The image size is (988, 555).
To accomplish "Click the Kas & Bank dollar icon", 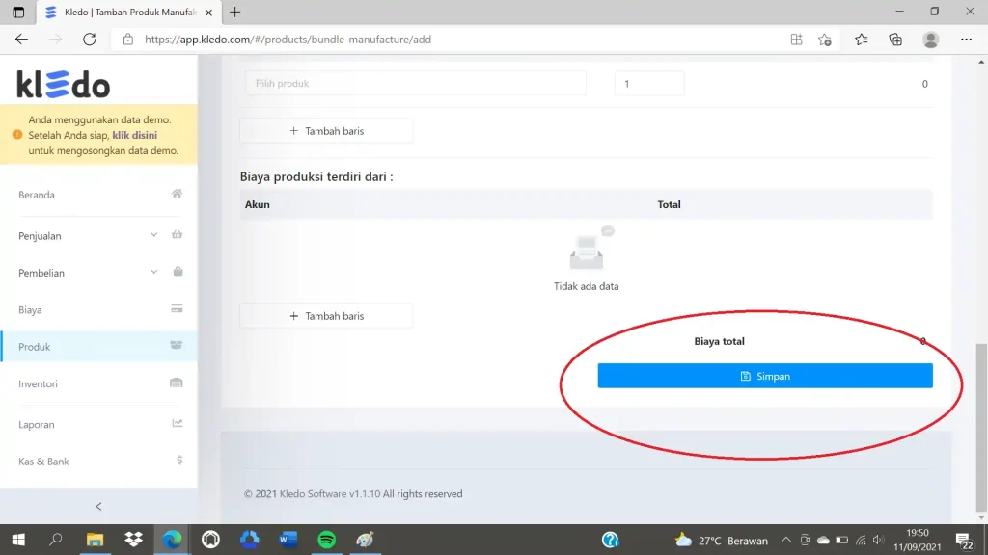I will (179, 460).
